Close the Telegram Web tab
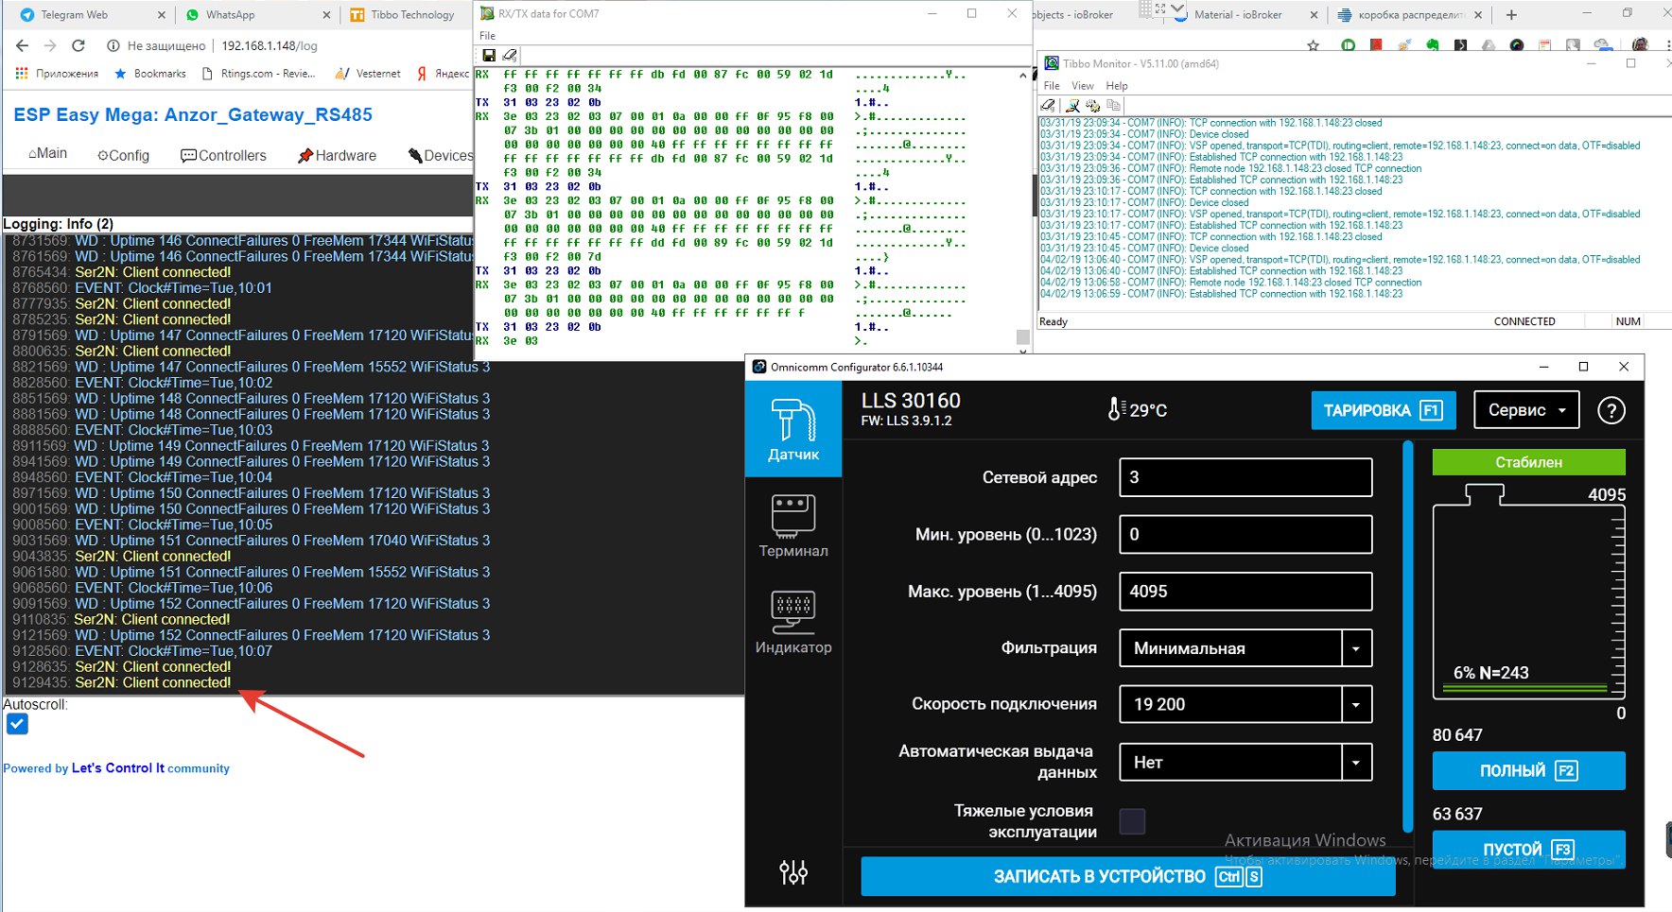This screenshot has height=912, width=1672. click(161, 15)
